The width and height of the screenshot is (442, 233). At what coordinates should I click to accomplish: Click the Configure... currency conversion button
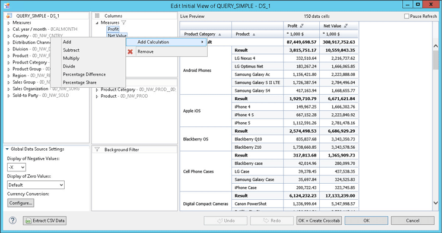21,203
